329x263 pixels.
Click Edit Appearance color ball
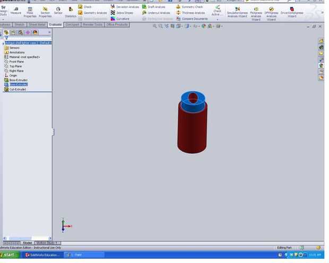204,26
